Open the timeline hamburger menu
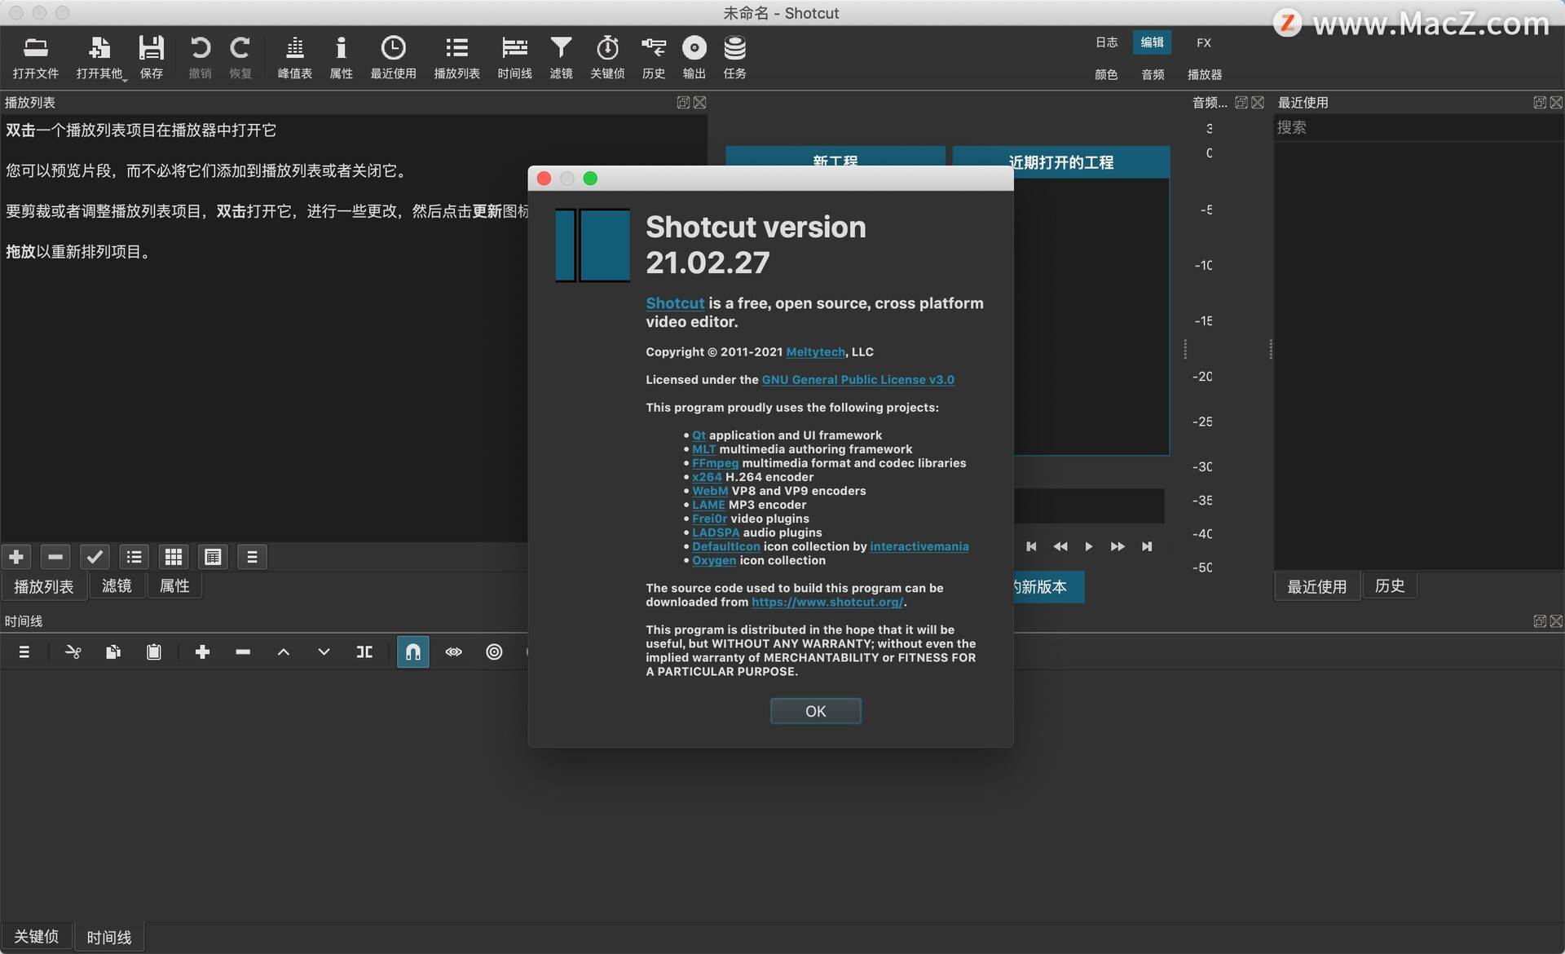The width and height of the screenshot is (1565, 954). [x=24, y=652]
